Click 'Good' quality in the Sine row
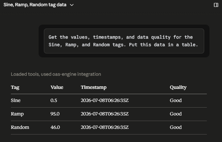222x142 pixels. pos(176,100)
